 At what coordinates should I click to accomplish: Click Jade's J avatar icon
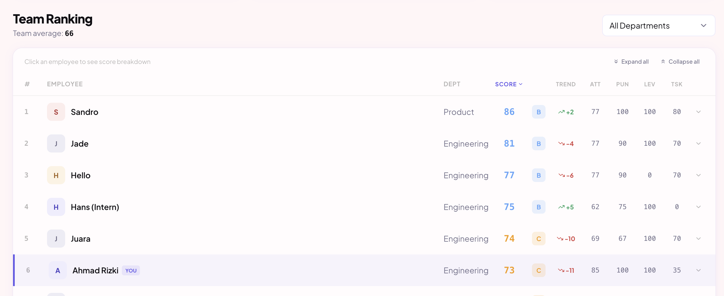(56, 143)
